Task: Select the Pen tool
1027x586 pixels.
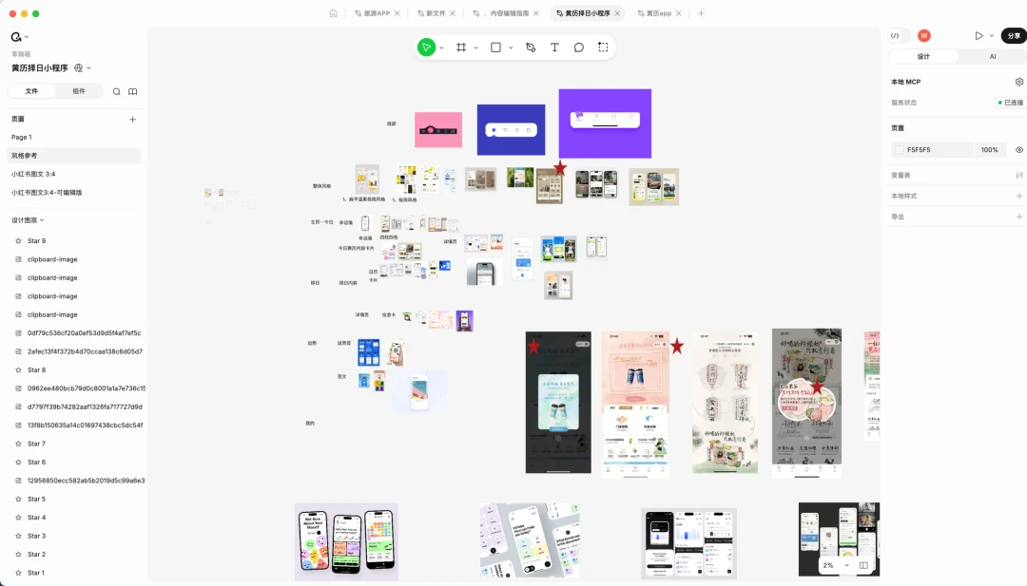Action: coord(531,47)
